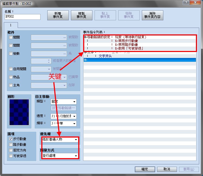Image resolution: width=203 pixels, height=176 pixels.
Task: Click the blue checkered 圖形 graphic preview
Action: (x=19, y=112)
